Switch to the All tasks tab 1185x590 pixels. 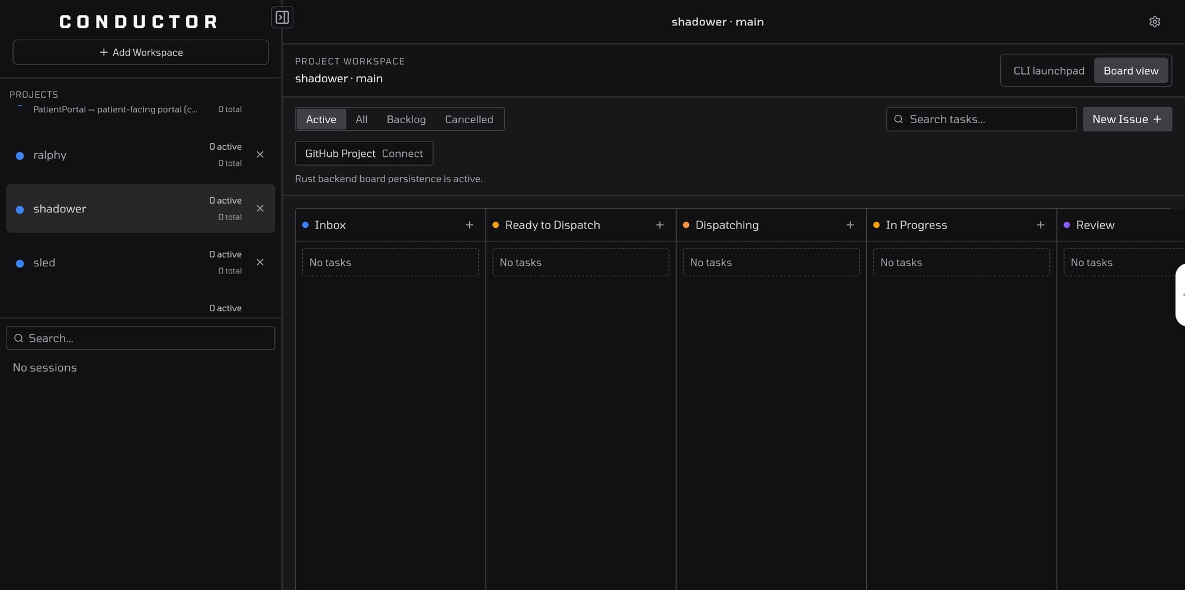tap(361, 120)
